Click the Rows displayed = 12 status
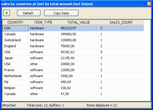This screenshot has height=110, width=153. coord(102,105)
